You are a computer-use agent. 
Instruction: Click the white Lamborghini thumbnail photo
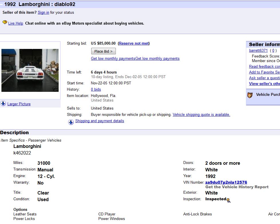click(30, 70)
